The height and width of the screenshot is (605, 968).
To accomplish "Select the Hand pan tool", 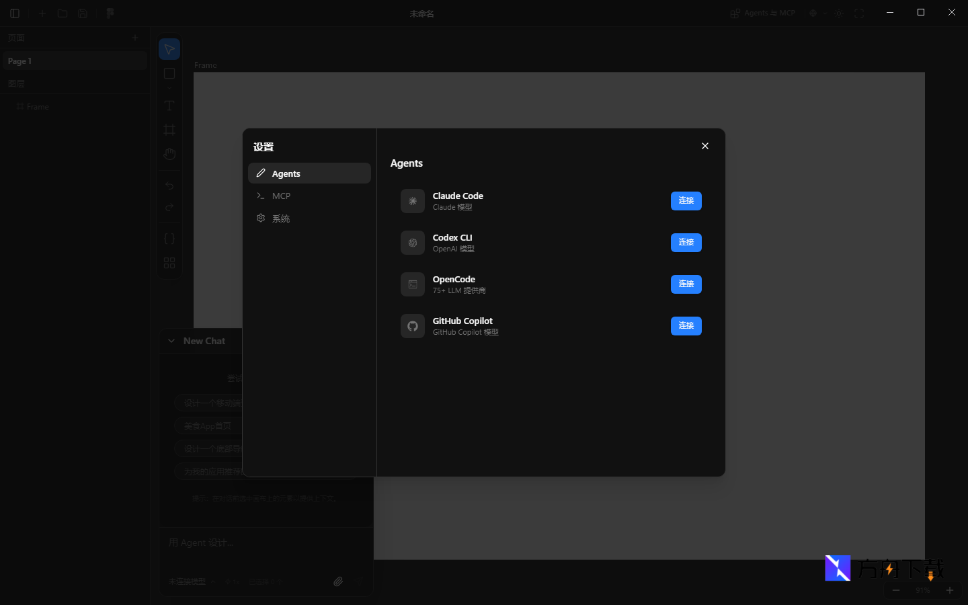I will (x=169, y=154).
